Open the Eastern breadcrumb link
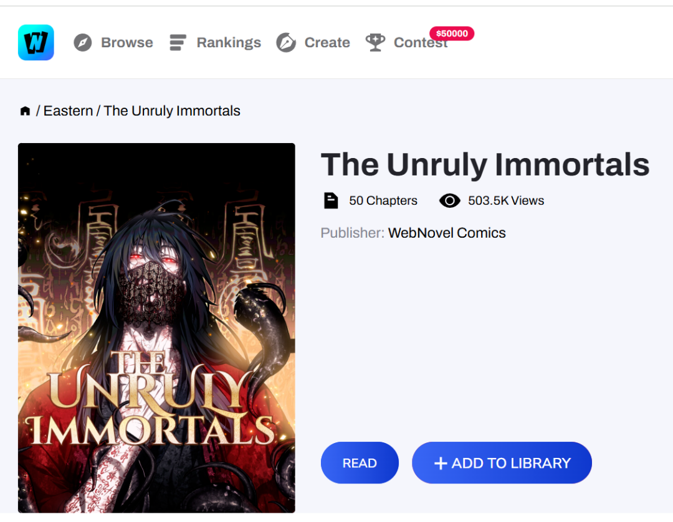The height and width of the screenshot is (522, 673). pyautogui.click(x=68, y=111)
